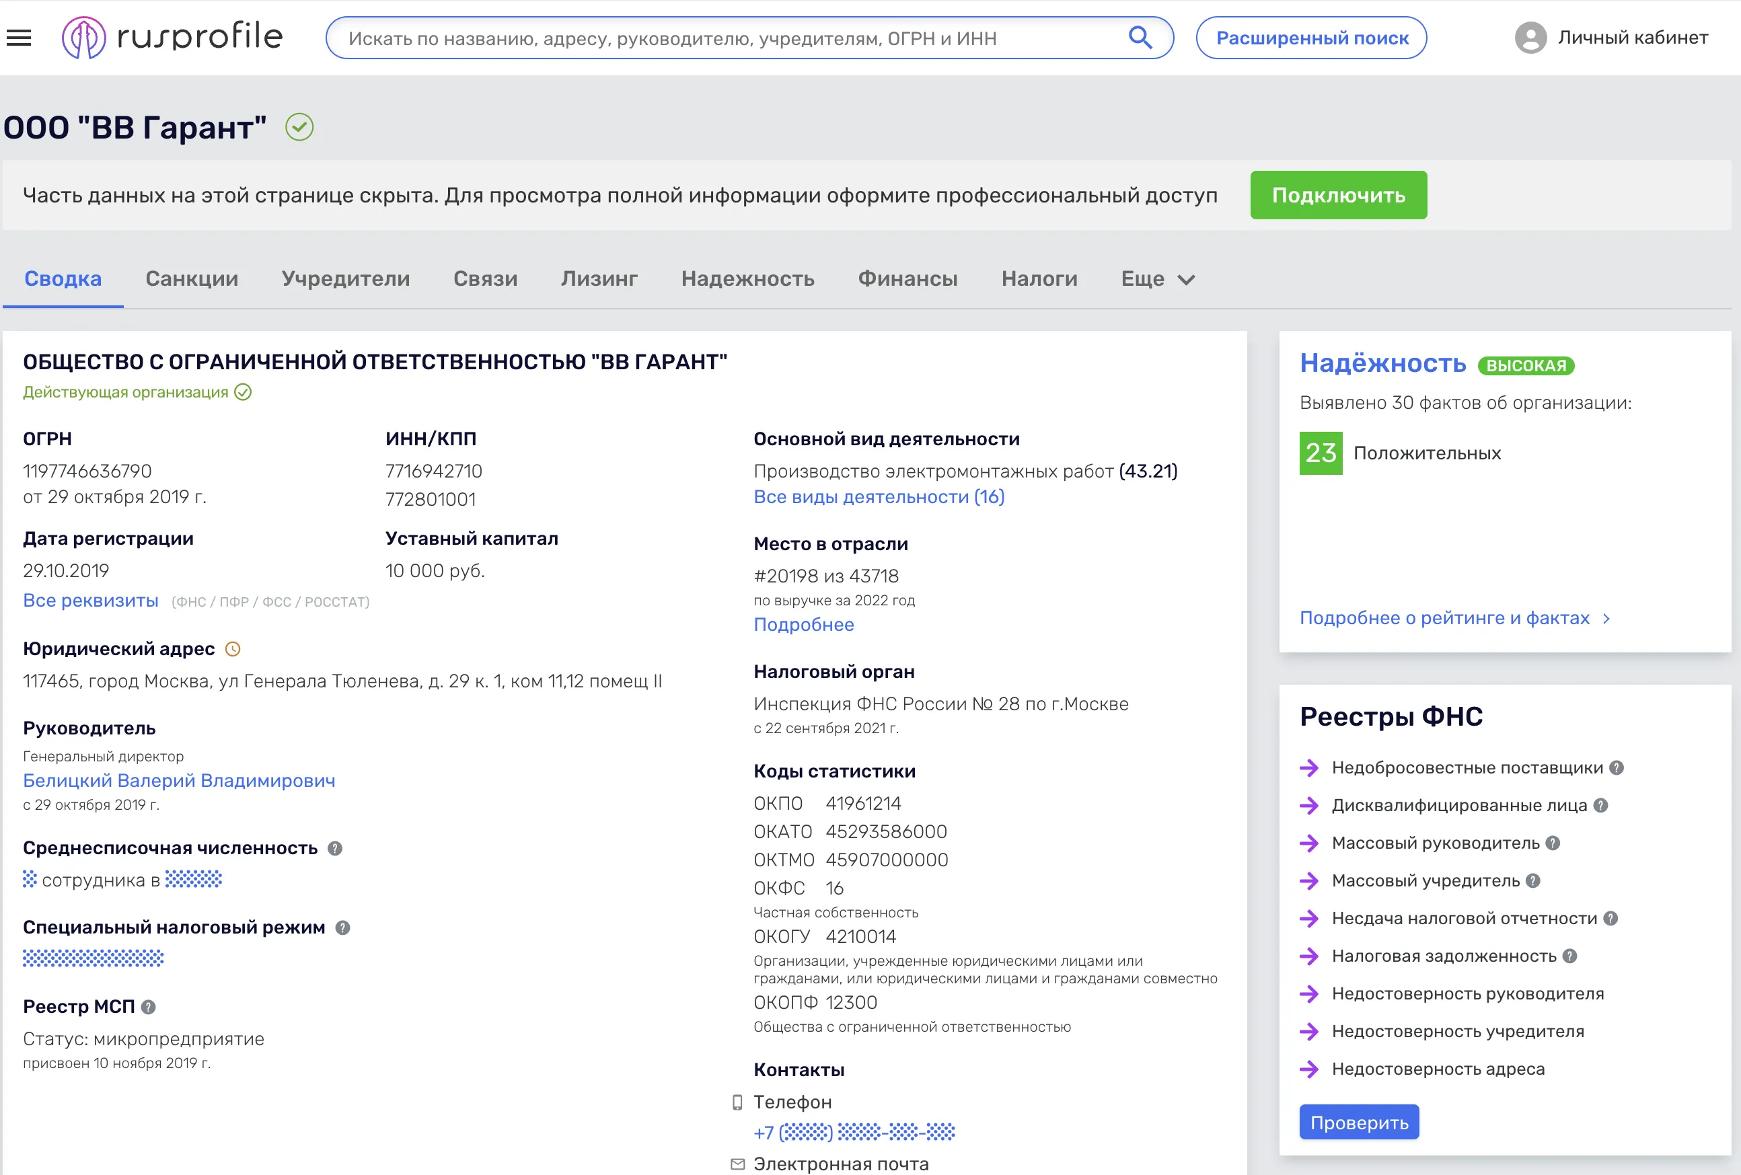Click Недостоверность адреса registry item

(1438, 1069)
